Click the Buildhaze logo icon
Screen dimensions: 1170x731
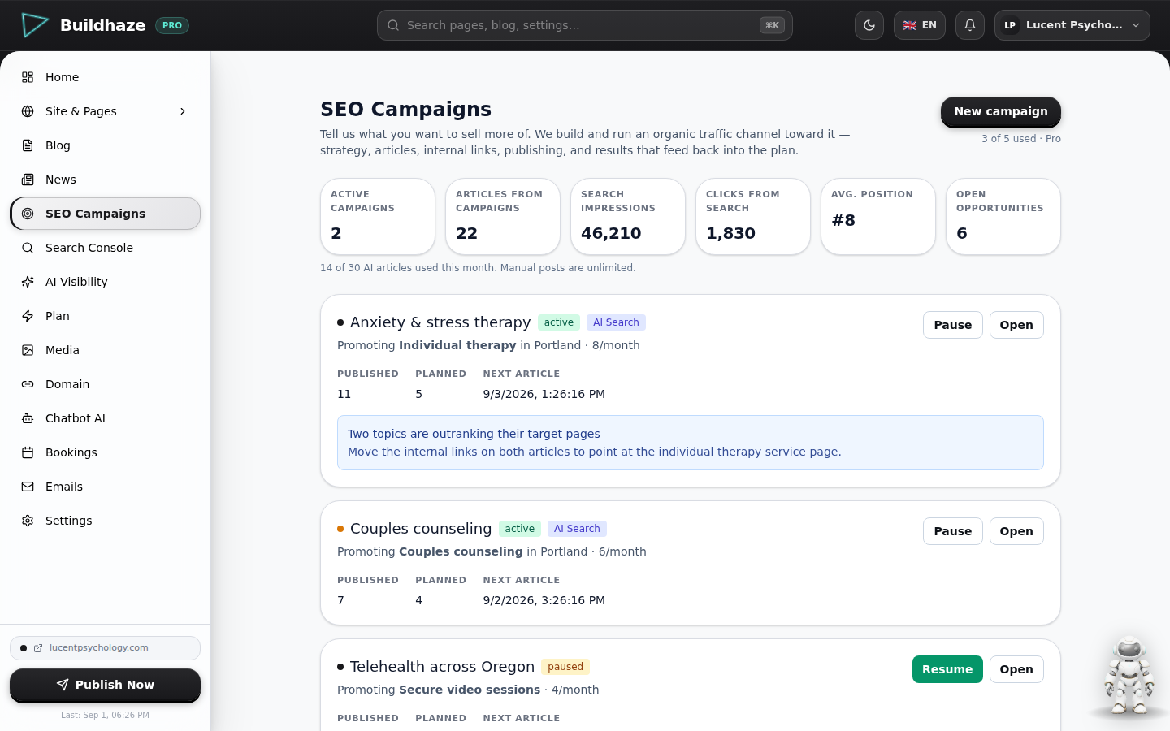(x=34, y=25)
